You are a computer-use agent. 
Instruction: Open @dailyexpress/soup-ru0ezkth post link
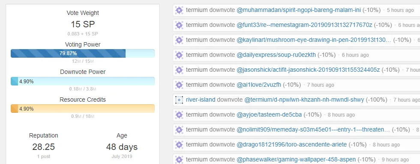click(276, 55)
